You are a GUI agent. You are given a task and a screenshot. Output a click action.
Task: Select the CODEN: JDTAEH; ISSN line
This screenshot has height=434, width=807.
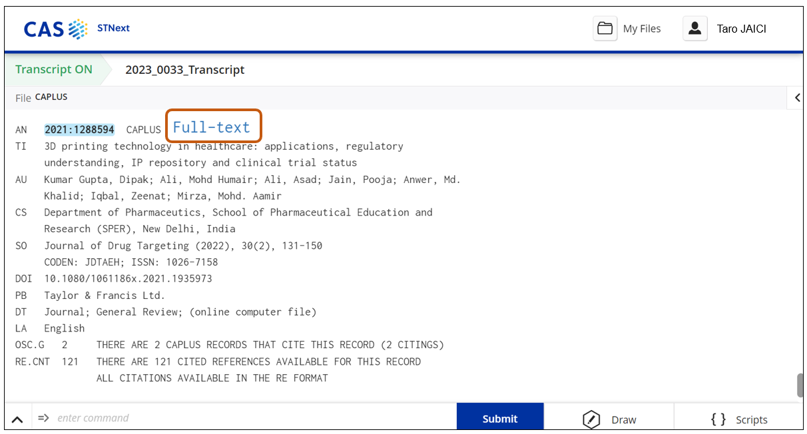131,262
